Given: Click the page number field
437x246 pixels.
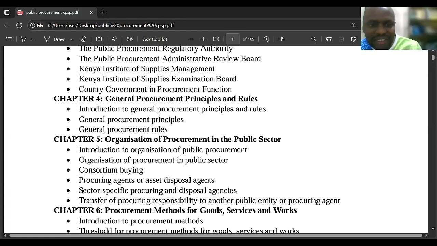Looking at the screenshot, I should tap(232, 39).
